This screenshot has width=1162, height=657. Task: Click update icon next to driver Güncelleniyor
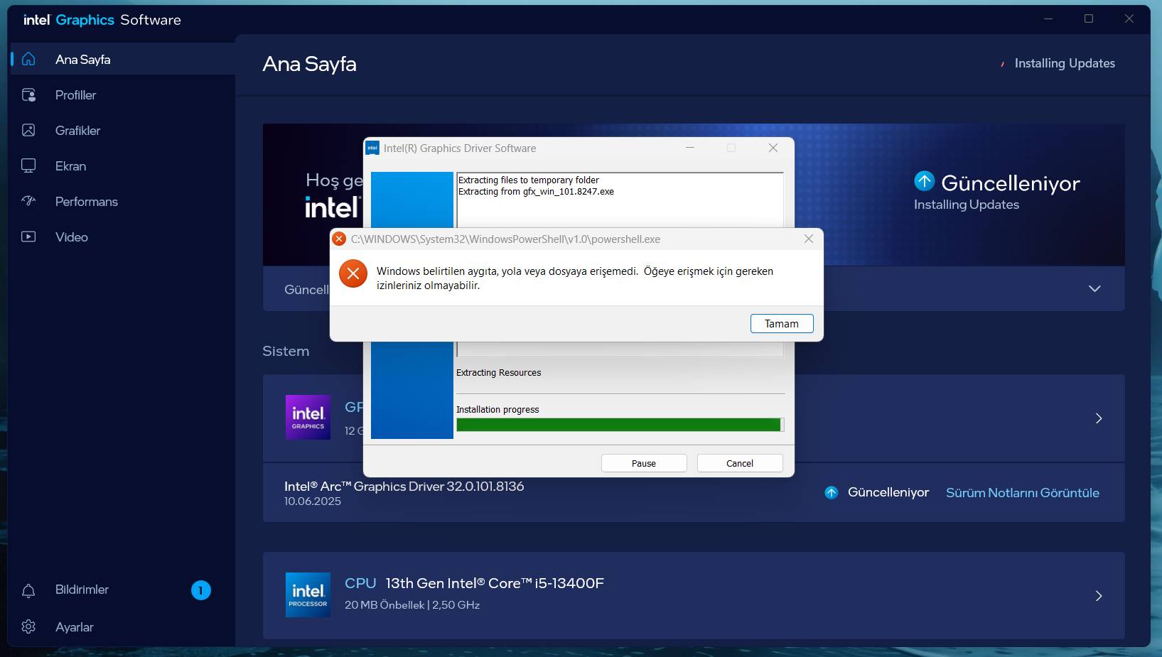point(832,492)
